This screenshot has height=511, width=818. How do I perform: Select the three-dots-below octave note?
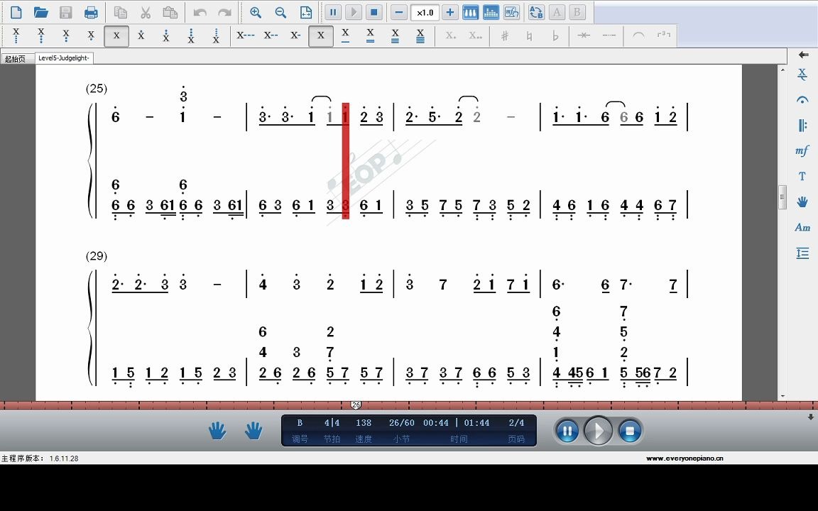pos(40,35)
